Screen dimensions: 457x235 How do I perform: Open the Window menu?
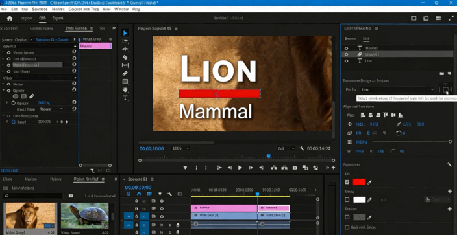coord(121,9)
